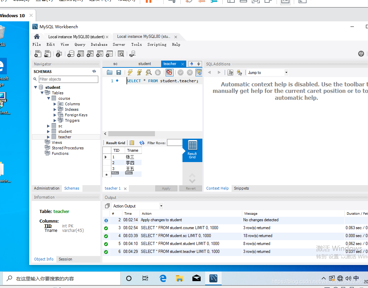Image resolution: width=368 pixels, height=288 pixels.
Task: Click the home connections icon
Action: click(x=37, y=36)
